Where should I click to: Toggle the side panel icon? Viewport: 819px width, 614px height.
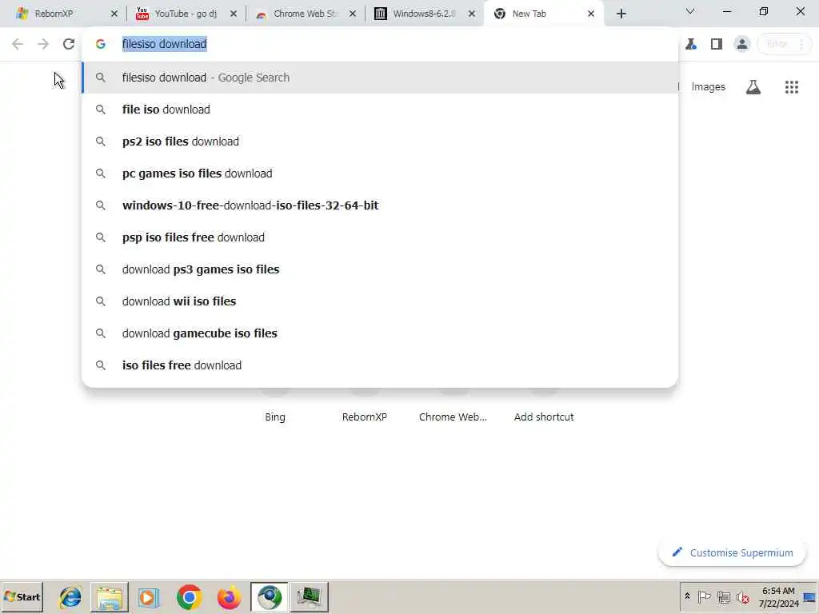(717, 44)
